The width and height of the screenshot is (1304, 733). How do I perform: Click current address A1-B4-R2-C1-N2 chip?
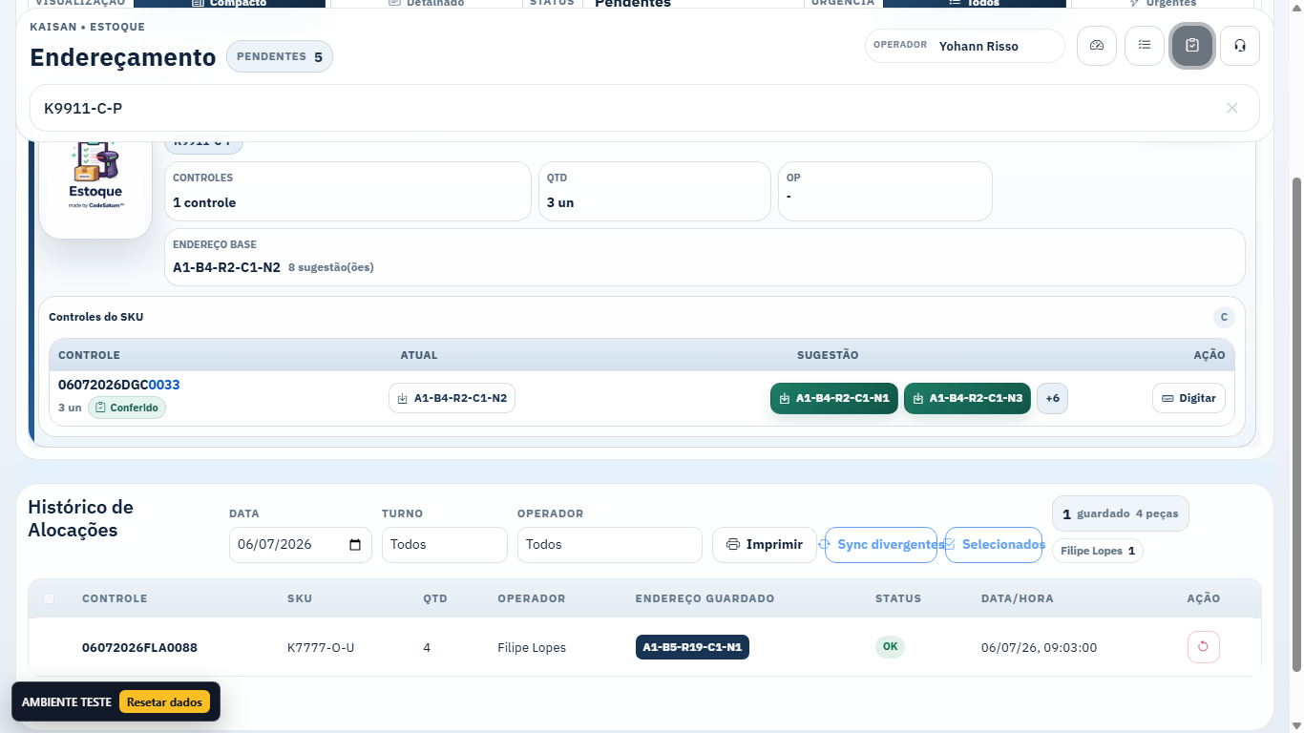[x=452, y=398]
